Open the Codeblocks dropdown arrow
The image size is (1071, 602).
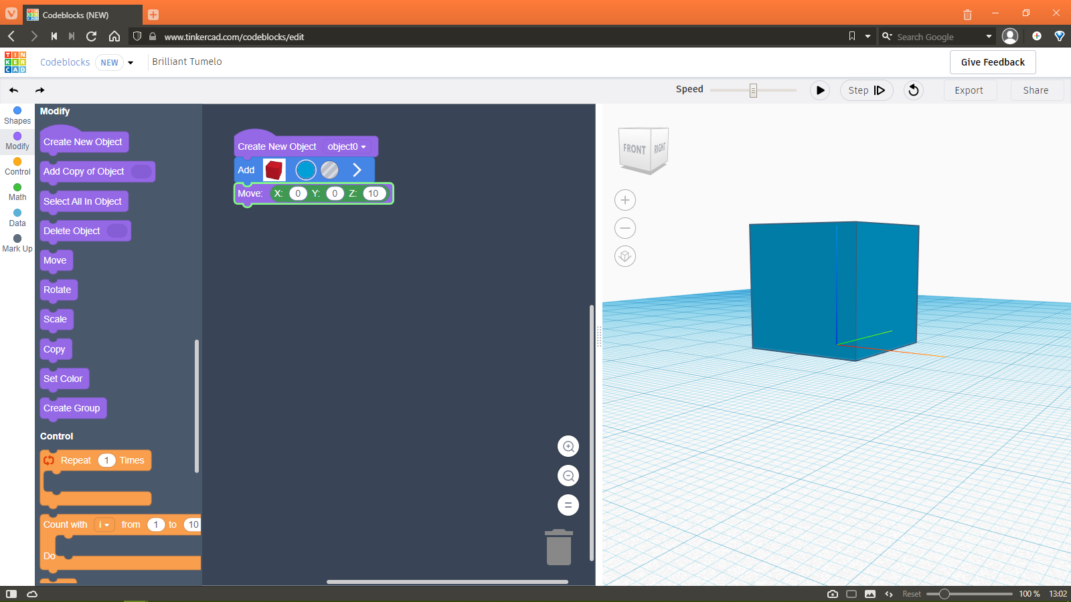131,63
